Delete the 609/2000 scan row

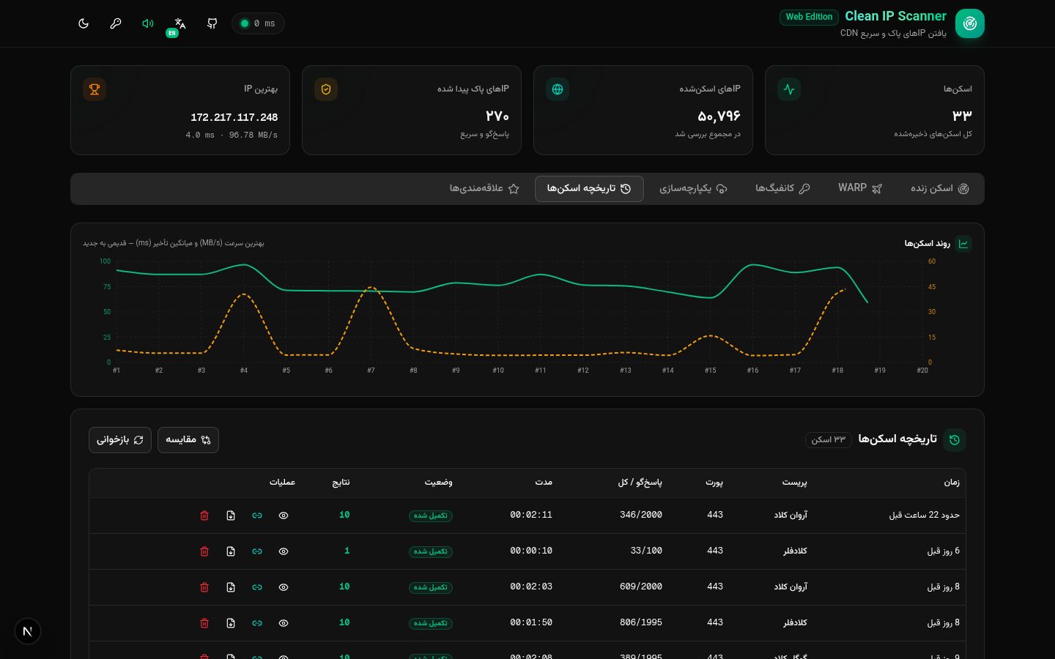[x=204, y=587]
